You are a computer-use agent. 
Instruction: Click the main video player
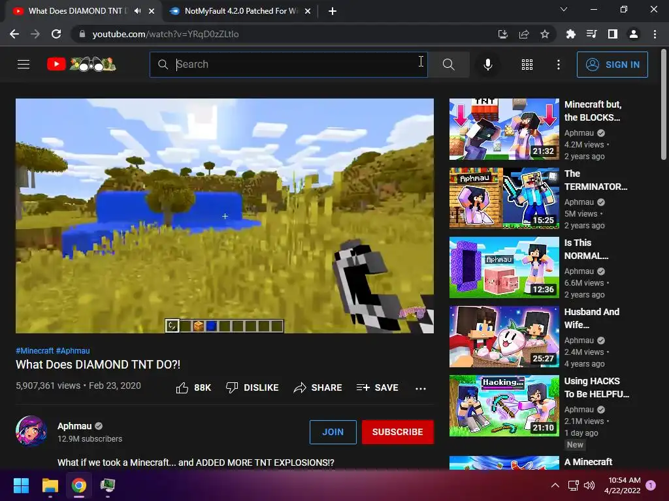(x=225, y=216)
